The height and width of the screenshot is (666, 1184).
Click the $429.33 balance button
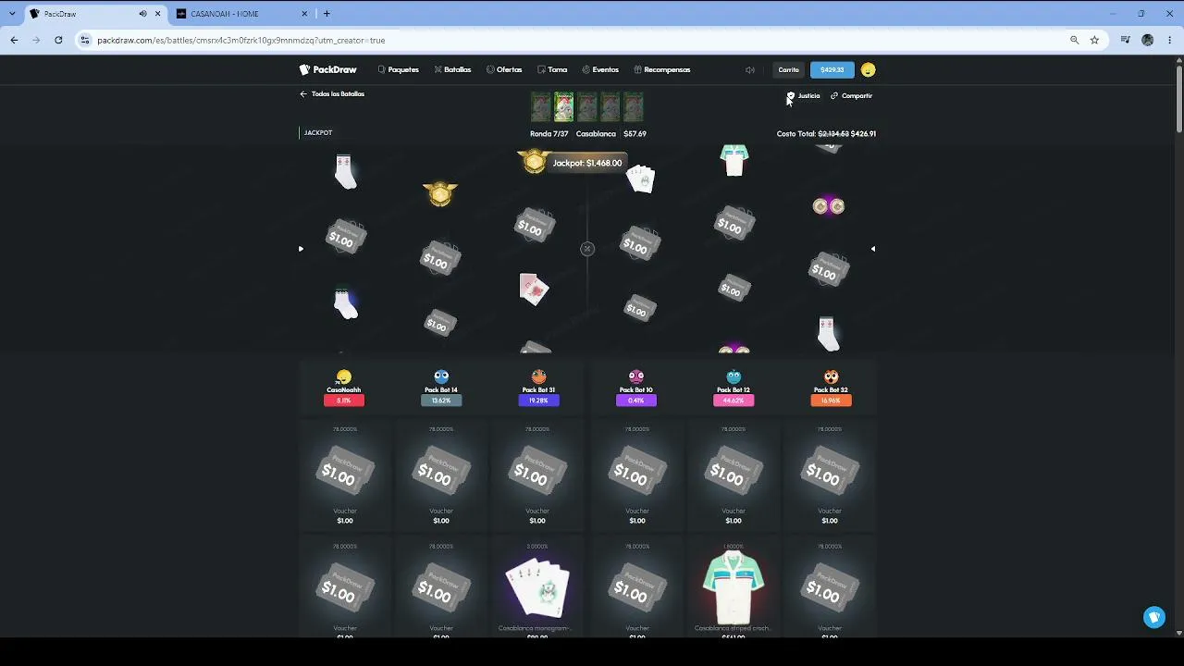[x=832, y=69]
